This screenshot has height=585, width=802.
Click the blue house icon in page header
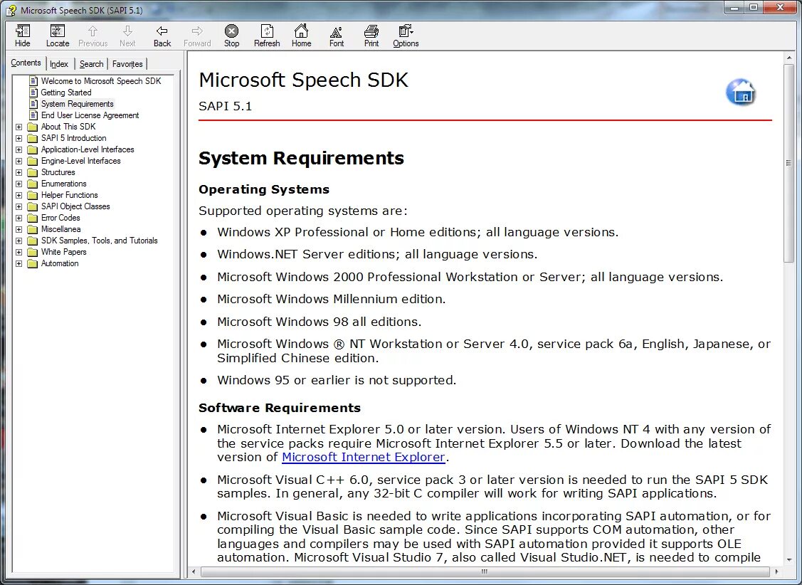click(741, 93)
